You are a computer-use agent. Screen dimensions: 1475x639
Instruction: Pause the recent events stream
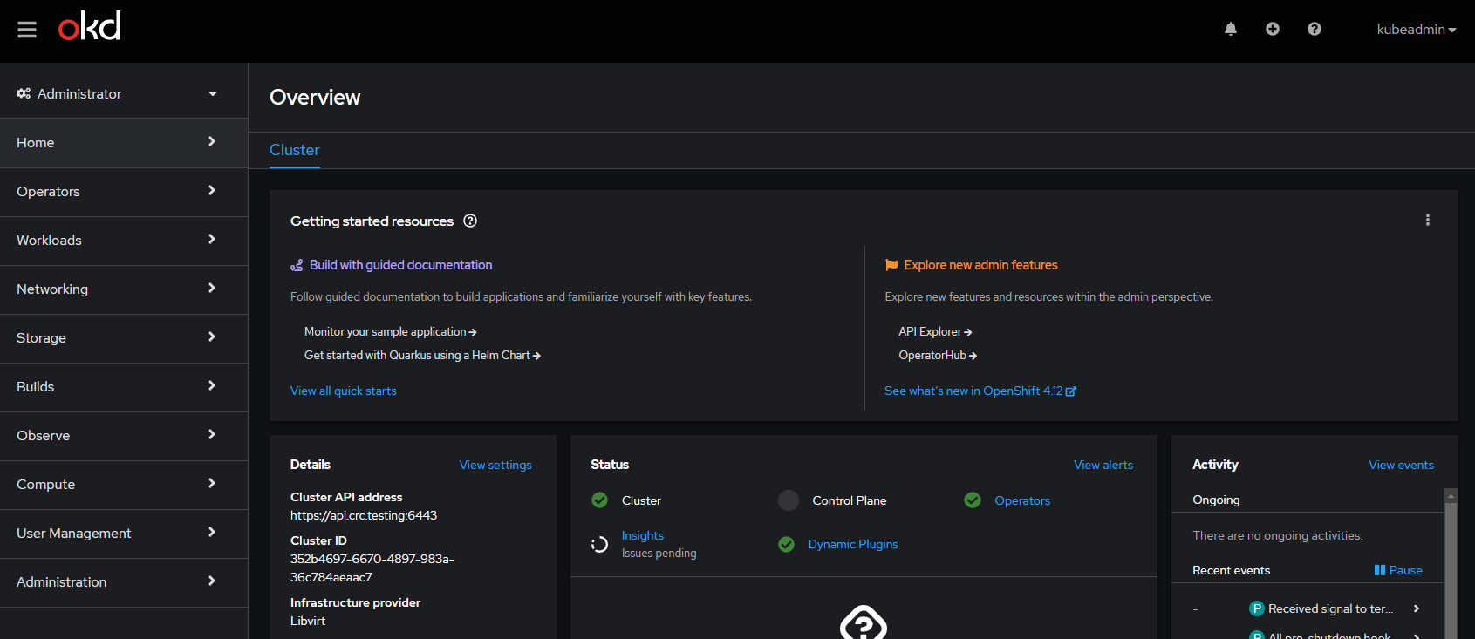click(1398, 570)
